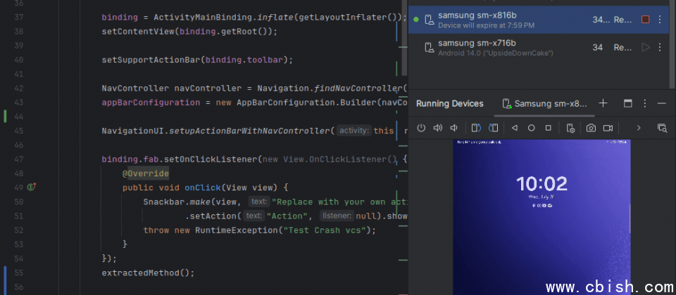This screenshot has height=295, width=676.
Task: Click the mirrored device lock screen clock
Action: pyautogui.click(x=541, y=184)
